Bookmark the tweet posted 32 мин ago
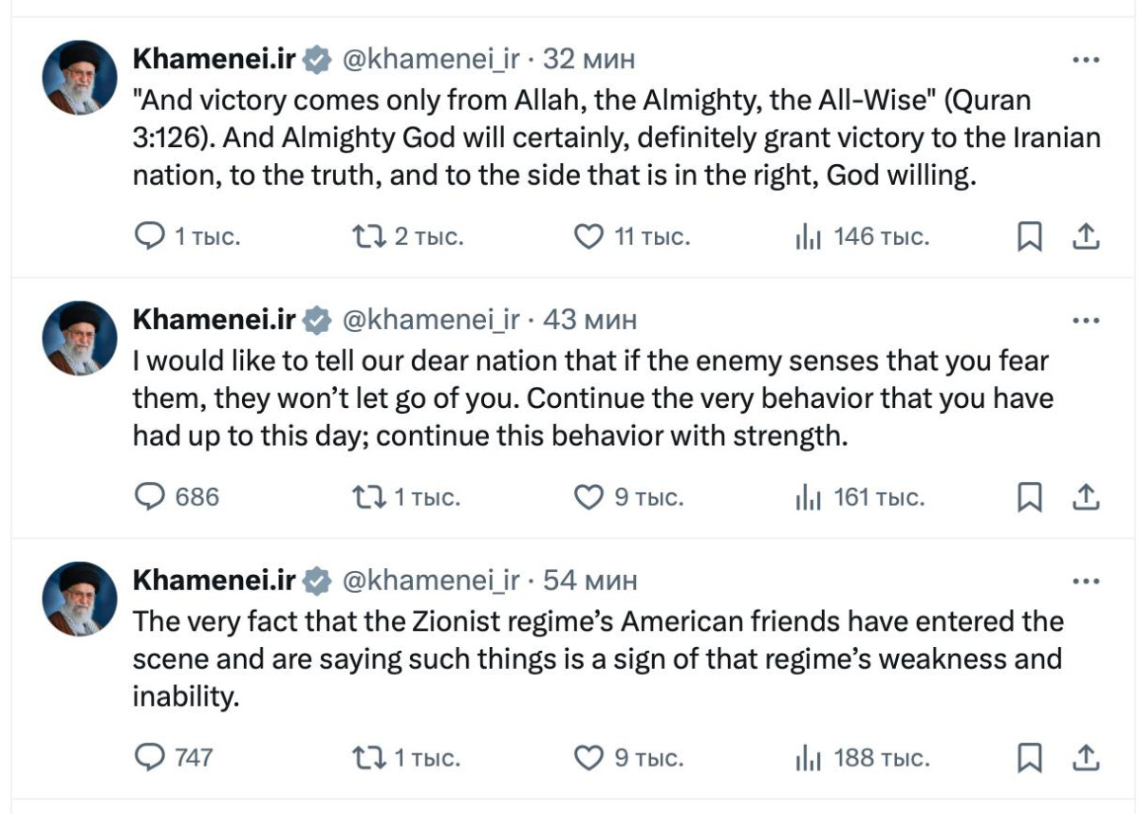This screenshot has width=1139, height=814. pyautogui.click(x=1029, y=236)
